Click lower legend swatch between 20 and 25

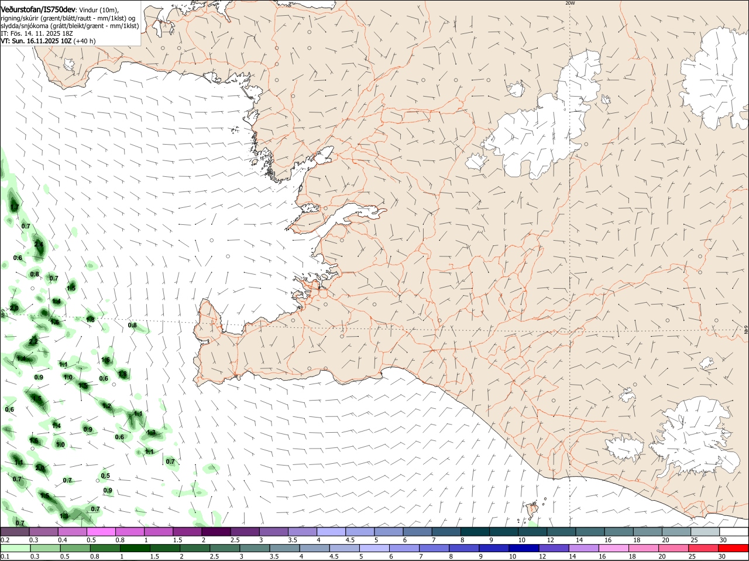click(673, 548)
